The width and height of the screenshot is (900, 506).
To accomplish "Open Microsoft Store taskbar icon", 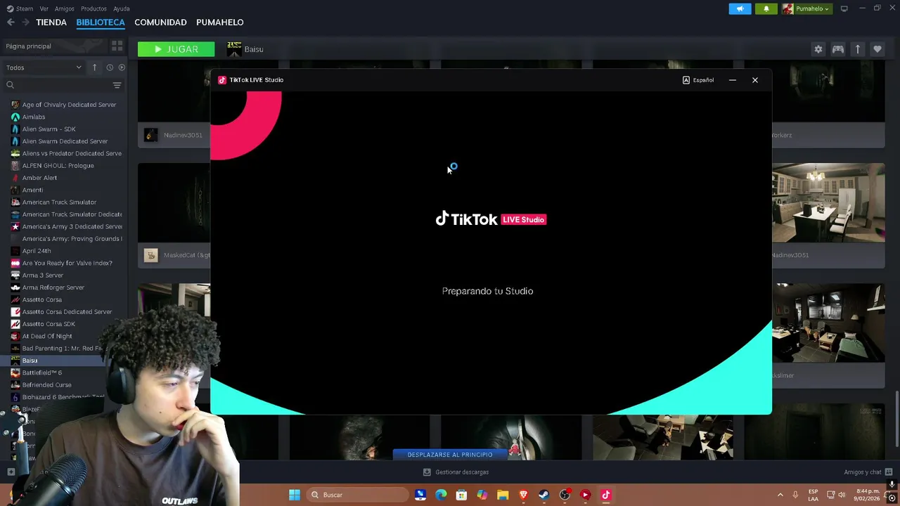I will 461,495.
